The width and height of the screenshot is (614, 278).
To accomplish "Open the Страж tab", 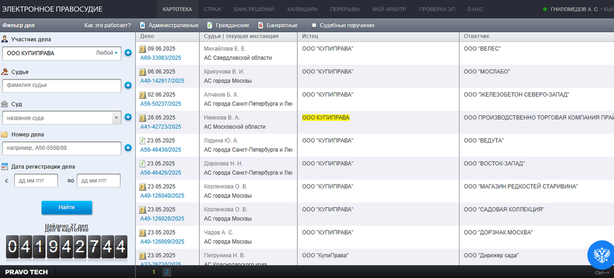I will coord(212,9).
